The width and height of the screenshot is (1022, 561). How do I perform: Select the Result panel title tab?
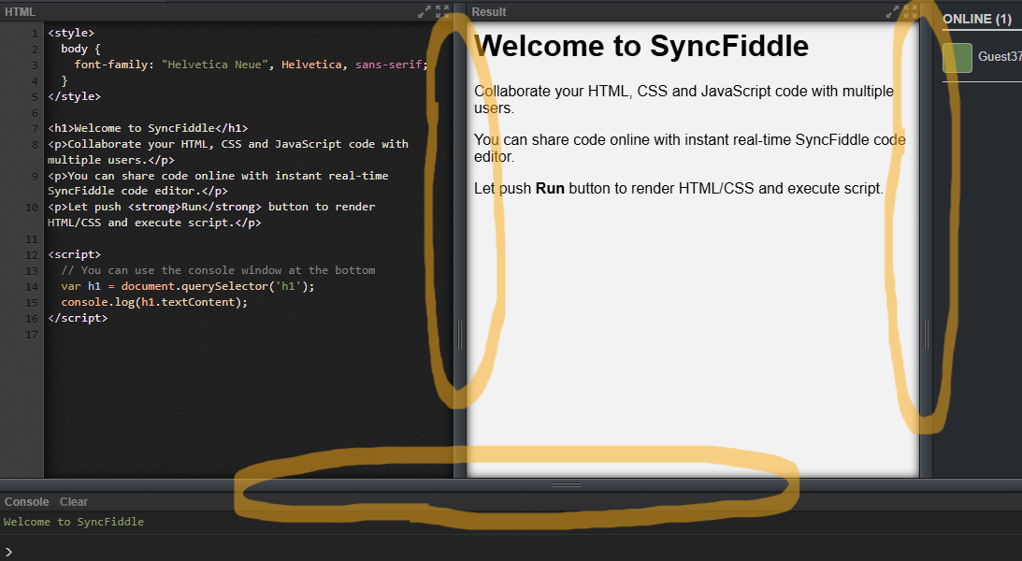click(487, 11)
